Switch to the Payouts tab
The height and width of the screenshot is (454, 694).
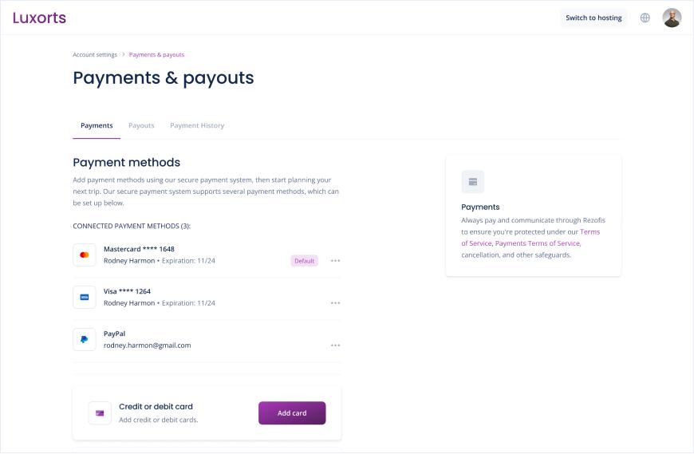[x=141, y=126]
